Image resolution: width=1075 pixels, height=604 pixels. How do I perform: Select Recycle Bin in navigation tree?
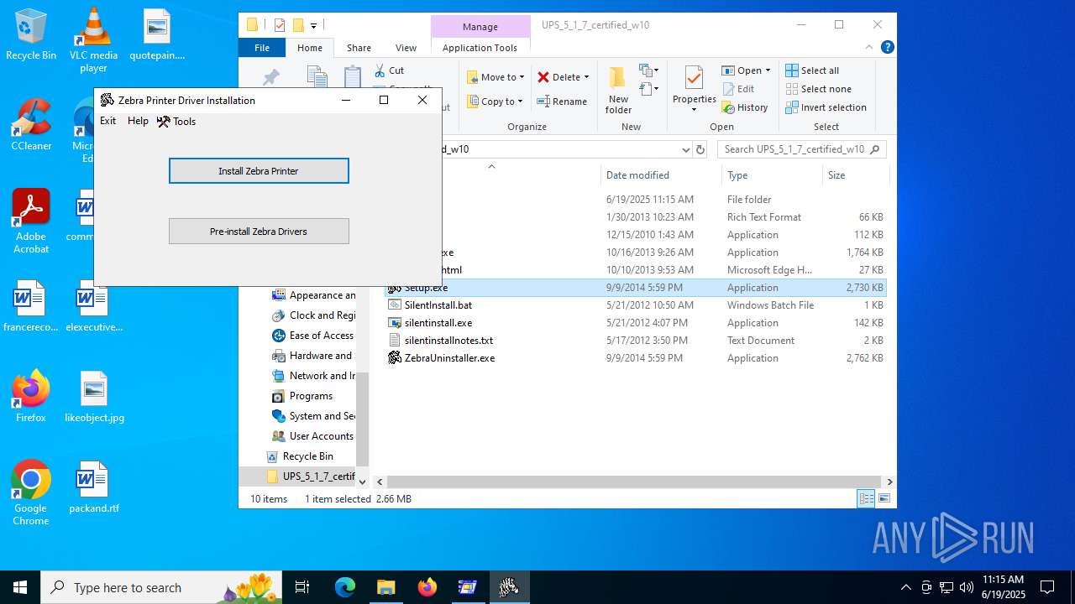300,456
